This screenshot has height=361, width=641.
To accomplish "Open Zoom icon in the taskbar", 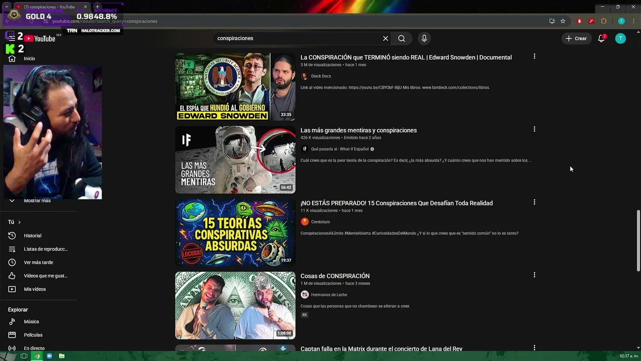I will pyautogui.click(x=50, y=356).
